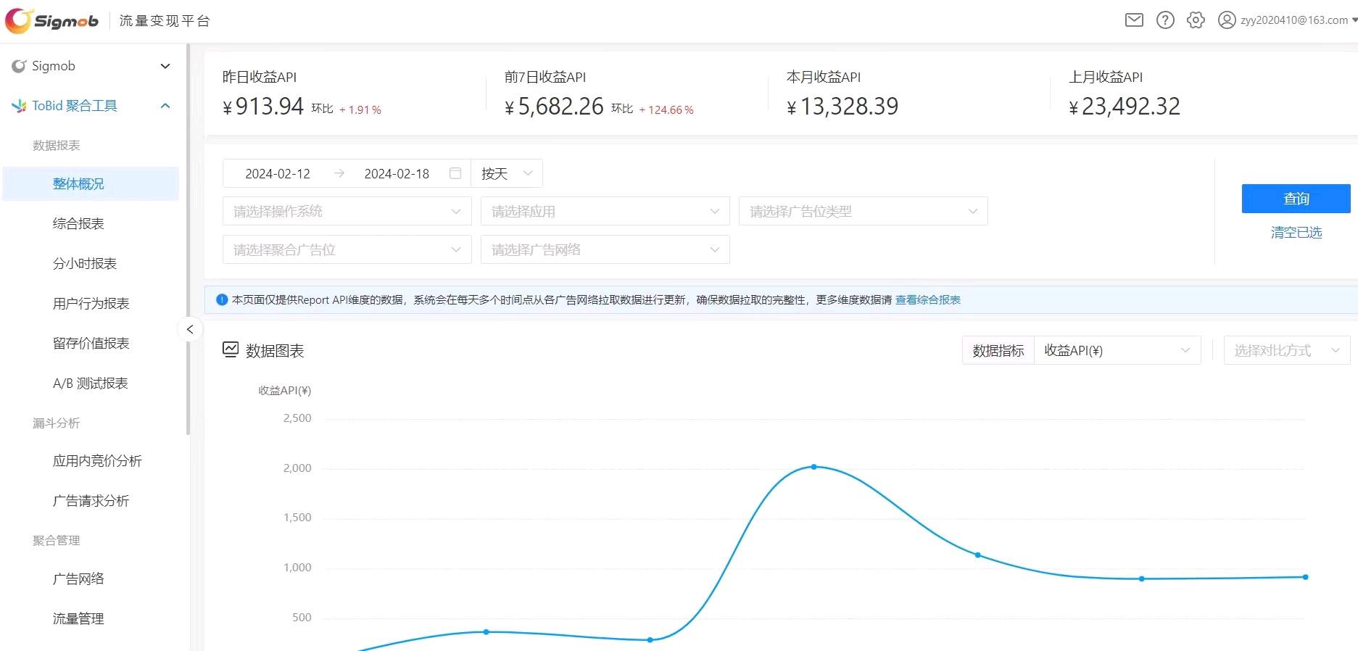The image size is (1358, 651).
Task: Open the 按天 granularity dropdown
Action: click(507, 174)
